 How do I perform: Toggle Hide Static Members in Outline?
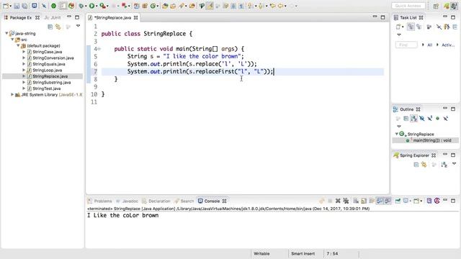point(430,118)
